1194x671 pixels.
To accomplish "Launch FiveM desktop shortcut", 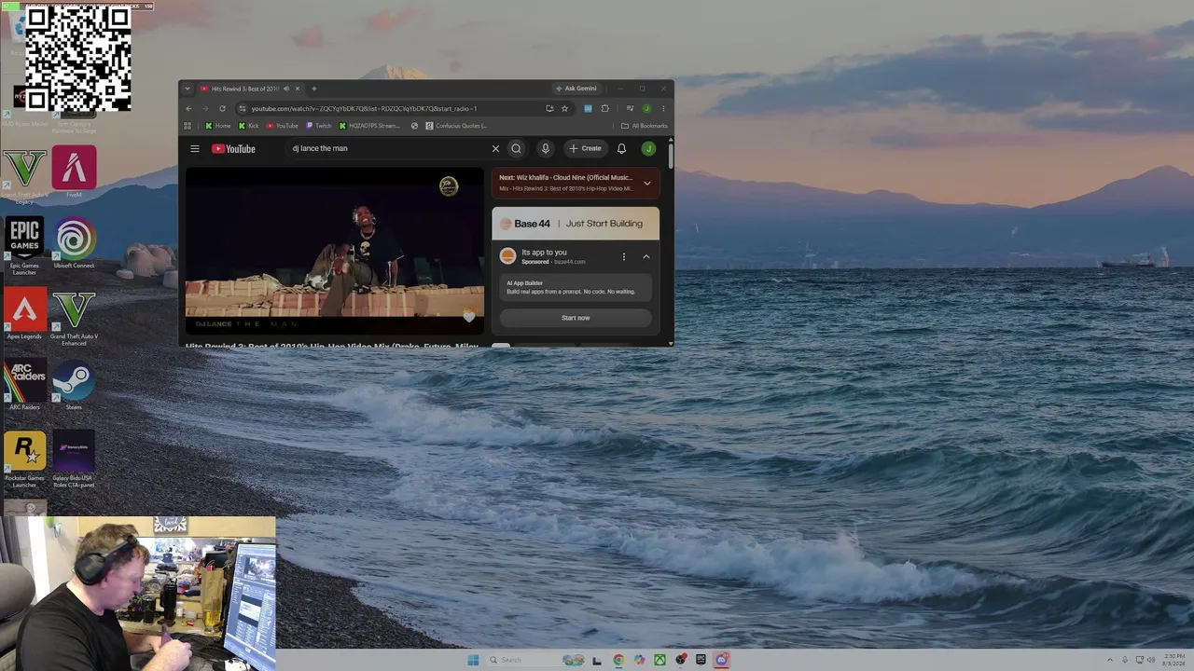I will coord(74,171).
